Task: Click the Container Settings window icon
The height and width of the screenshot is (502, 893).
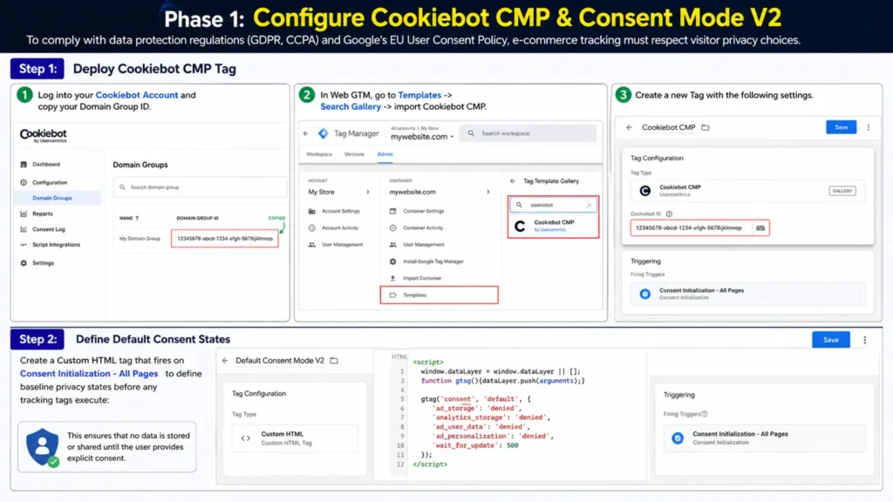Action: click(x=393, y=211)
